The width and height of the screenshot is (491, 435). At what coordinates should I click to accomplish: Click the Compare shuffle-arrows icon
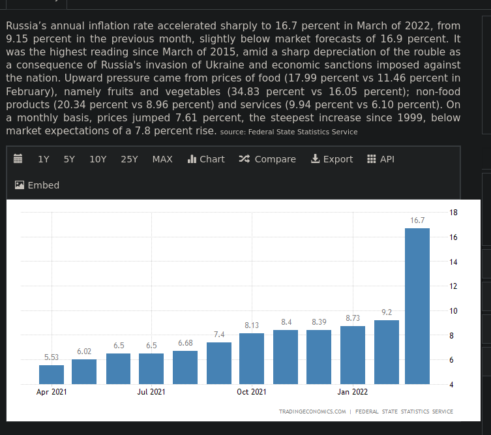244,159
